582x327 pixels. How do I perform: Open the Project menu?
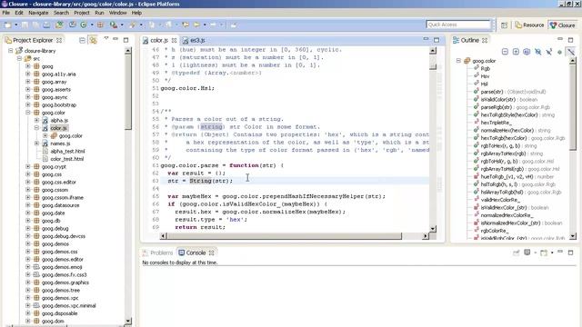tap(82, 13)
